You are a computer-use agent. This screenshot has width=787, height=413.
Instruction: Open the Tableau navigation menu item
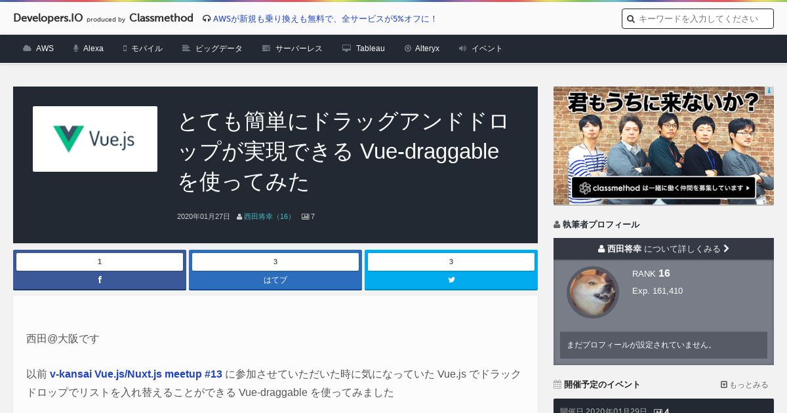[371, 49]
